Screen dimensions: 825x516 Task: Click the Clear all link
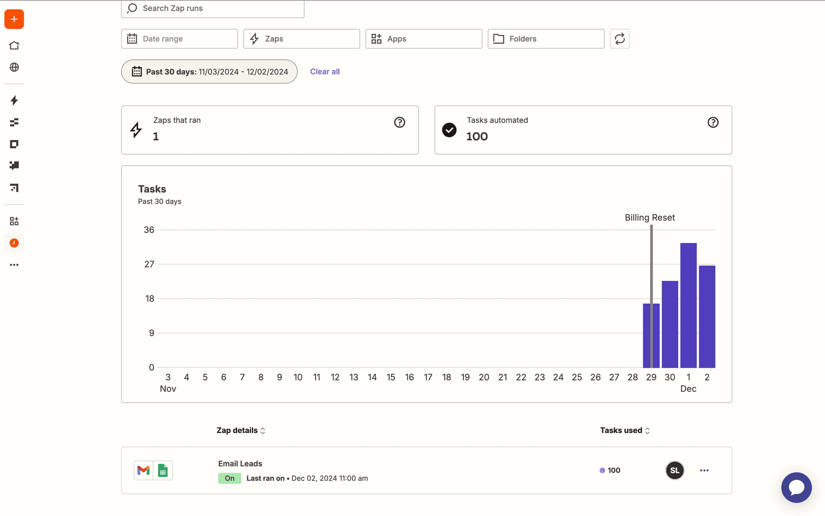[x=325, y=72]
